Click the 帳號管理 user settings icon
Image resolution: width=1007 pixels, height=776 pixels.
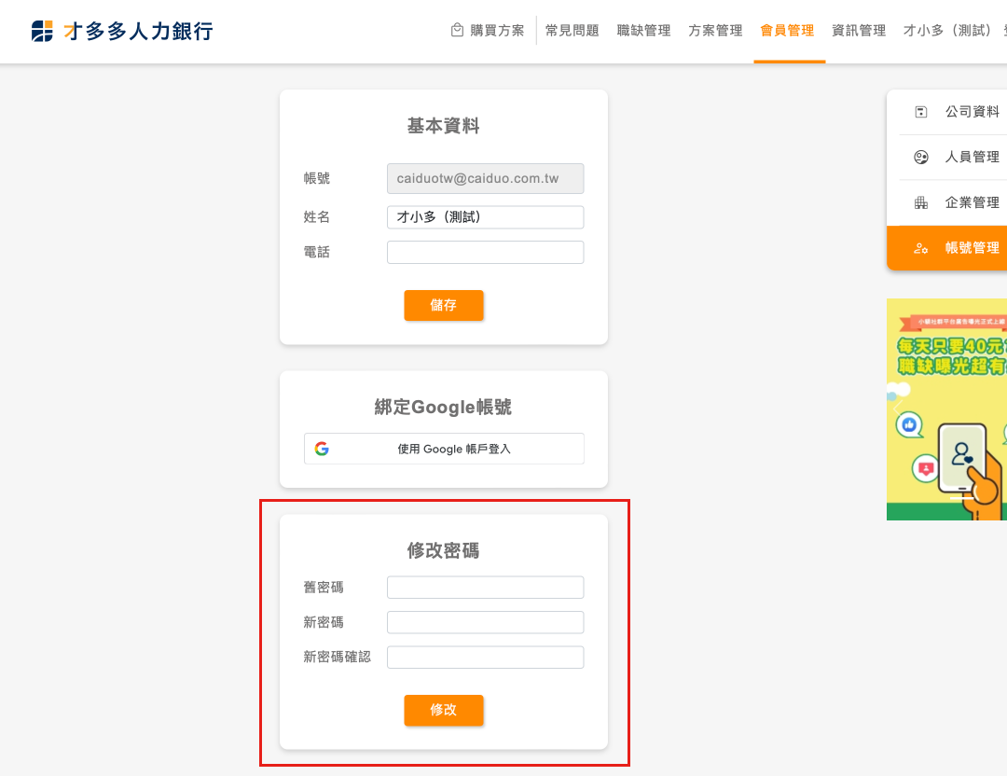click(921, 248)
